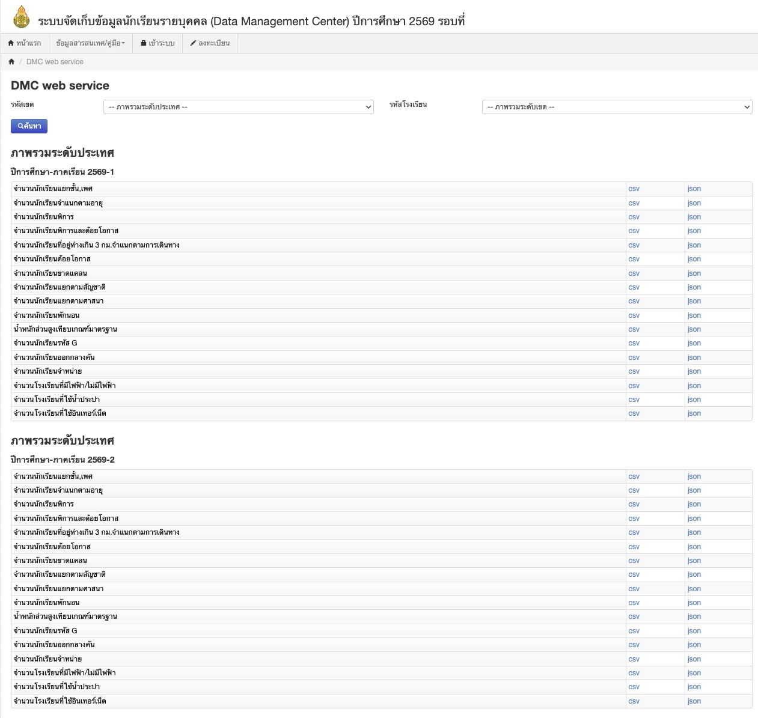
Task: Download csv for จำนวนนักเรียนขาดแคลน in 2569-2
Action: pos(634,561)
